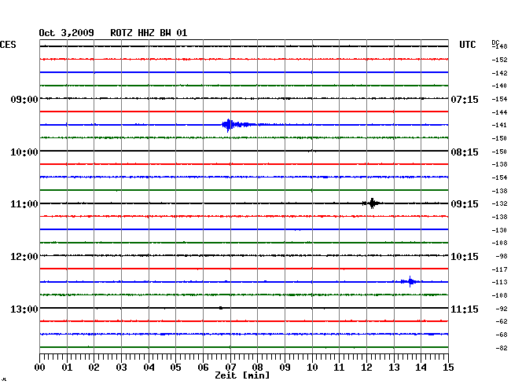The image size is (511, 388).
Task: Click the DC header above the offset values
Action: pos(495,42)
